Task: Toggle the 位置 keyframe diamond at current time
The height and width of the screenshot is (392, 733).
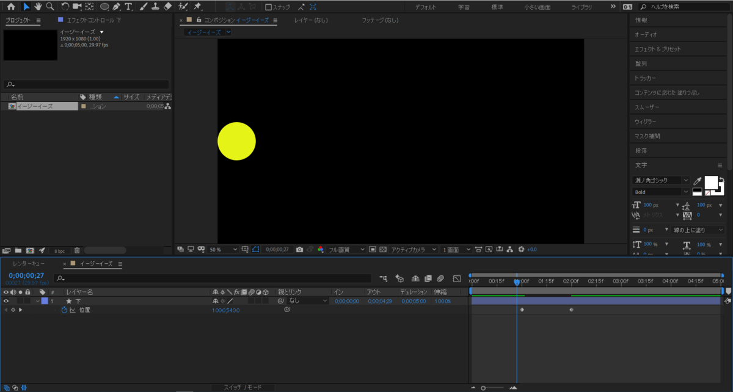Action: coord(13,310)
